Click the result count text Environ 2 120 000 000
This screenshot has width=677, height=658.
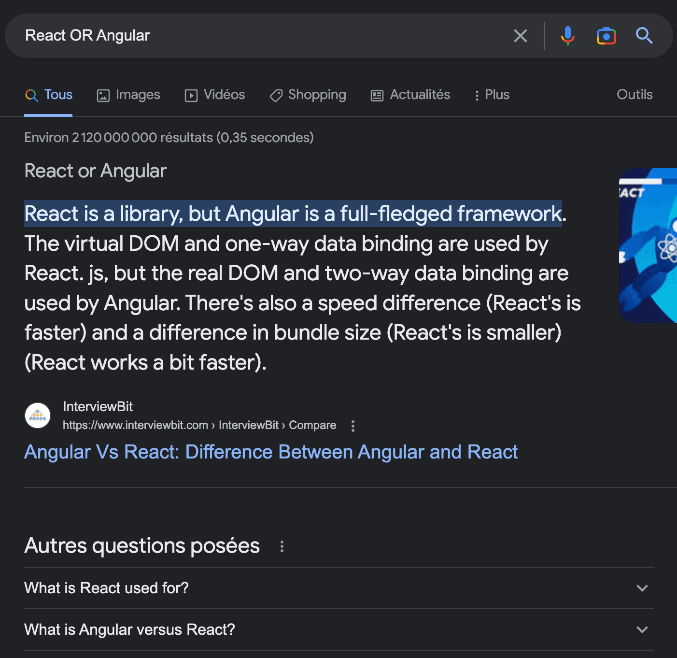tap(169, 138)
